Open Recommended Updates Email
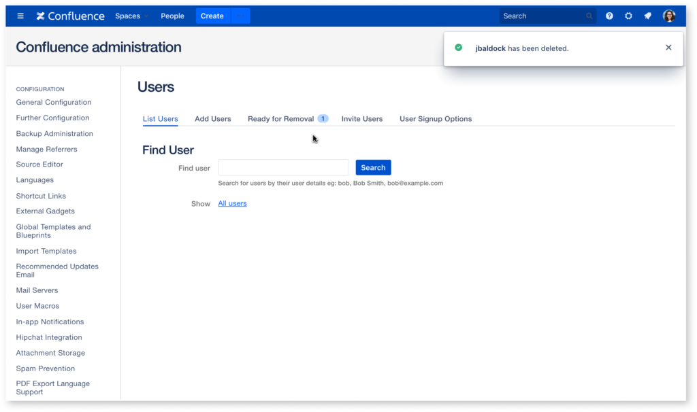Viewport: 697px width, 412px height. 57,271
